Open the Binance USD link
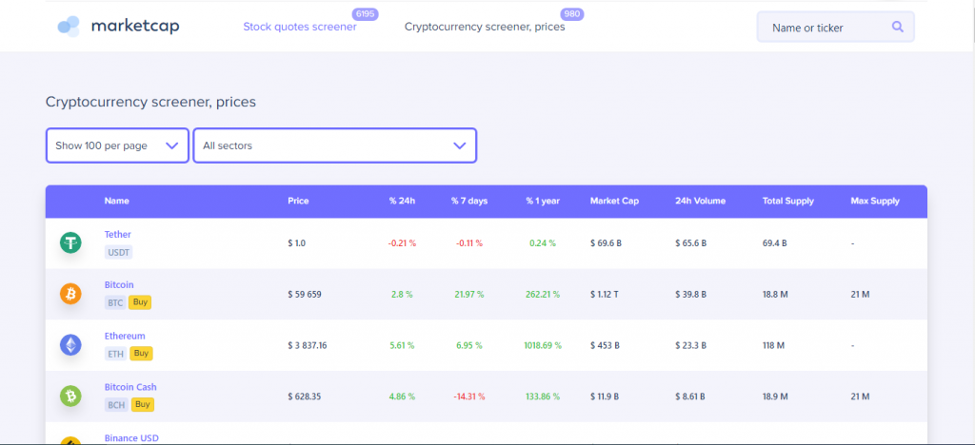This screenshot has width=975, height=445. (131, 437)
